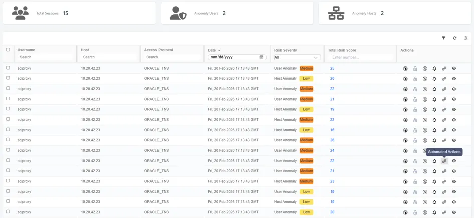Open risk score 26 link
Image resolution: width=474 pixels, height=218 pixels.
[x=332, y=140]
